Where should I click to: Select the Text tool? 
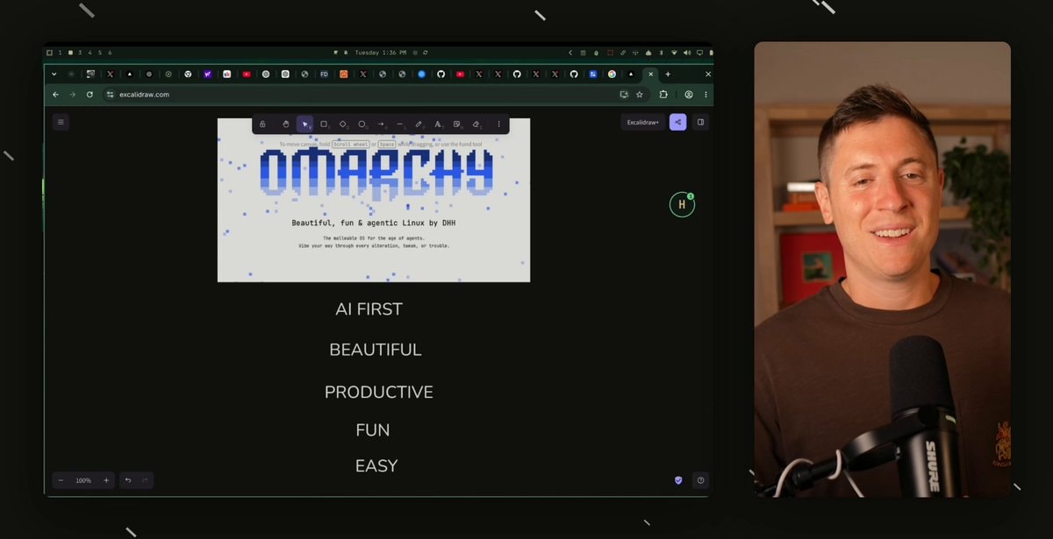pyautogui.click(x=438, y=124)
